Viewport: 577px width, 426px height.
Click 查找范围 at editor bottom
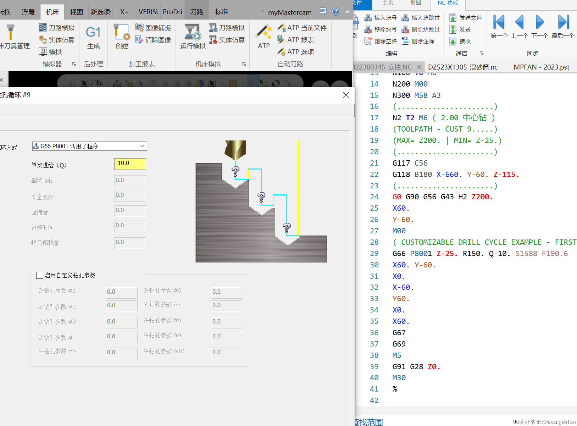coord(368,422)
